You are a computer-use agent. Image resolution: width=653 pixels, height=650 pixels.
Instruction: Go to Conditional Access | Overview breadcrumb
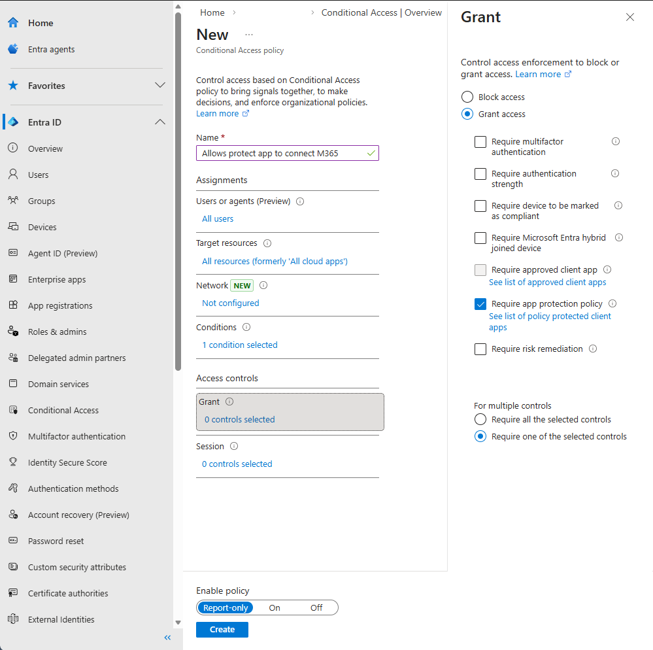coord(382,13)
